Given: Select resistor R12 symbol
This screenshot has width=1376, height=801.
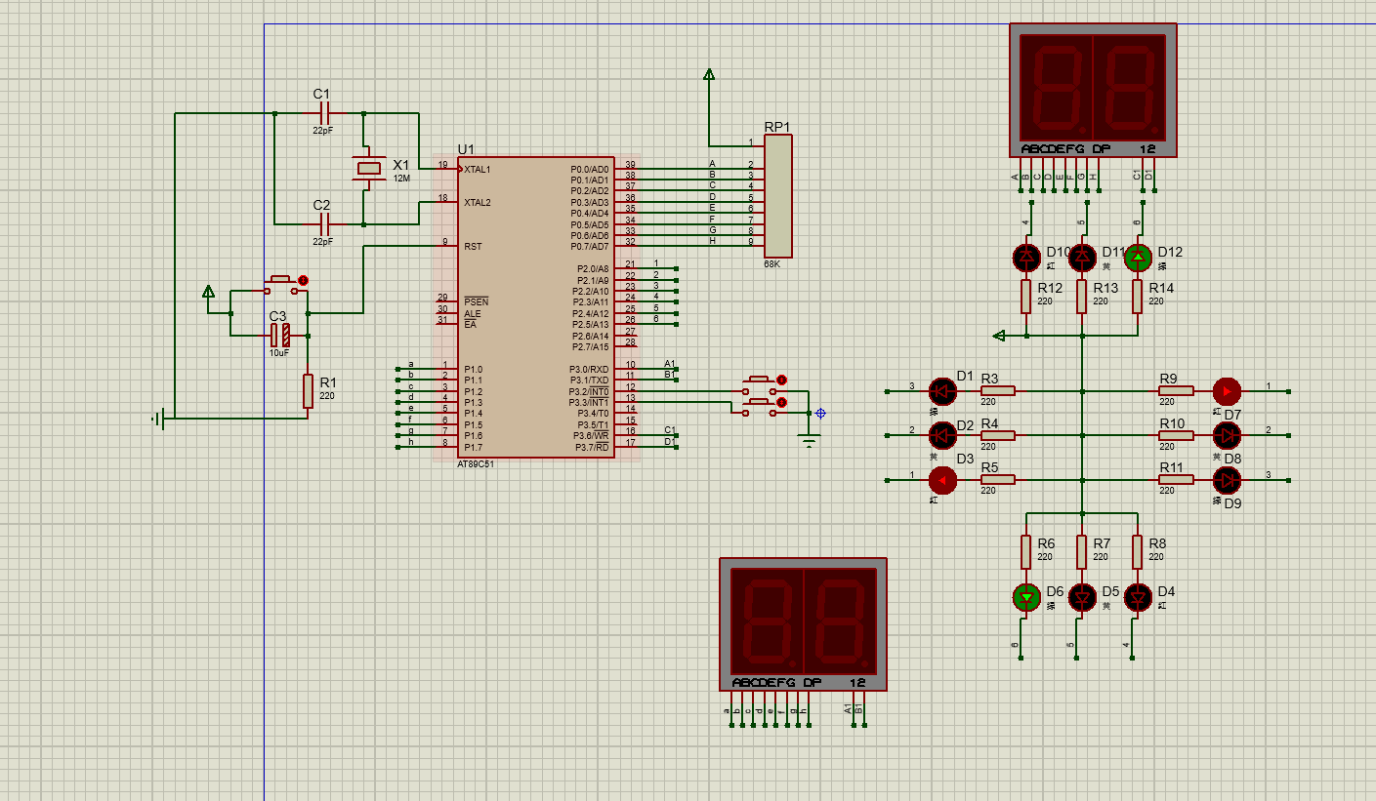Looking at the screenshot, I should click(x=1026, y=297).
